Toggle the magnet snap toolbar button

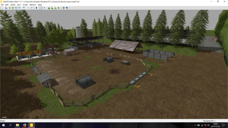pos(44,8)
